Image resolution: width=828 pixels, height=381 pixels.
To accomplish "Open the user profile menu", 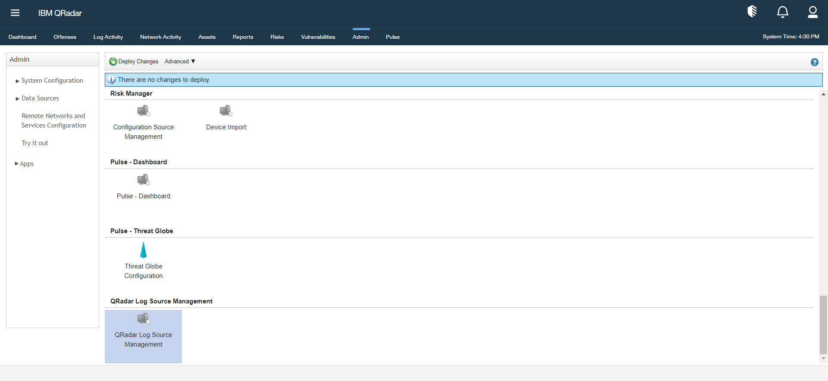I will [x=813, y=12].
